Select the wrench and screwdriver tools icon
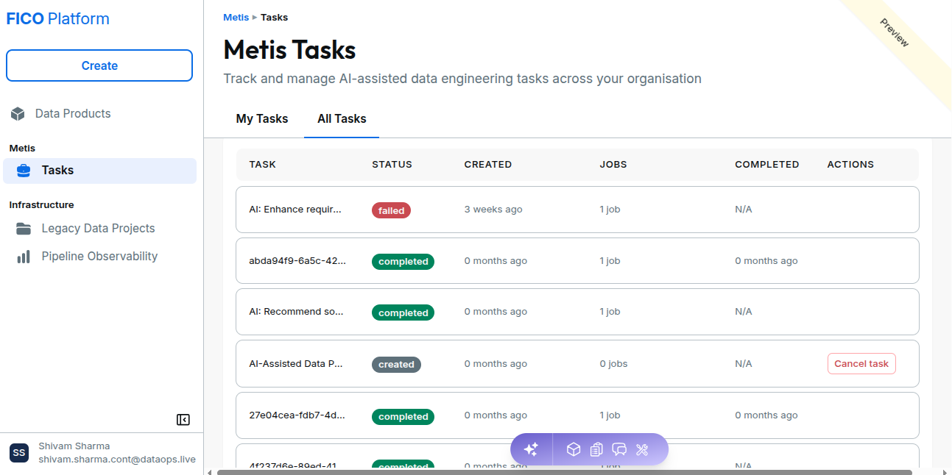This screenshot has height=475, width=952. (x=642, y=449)
